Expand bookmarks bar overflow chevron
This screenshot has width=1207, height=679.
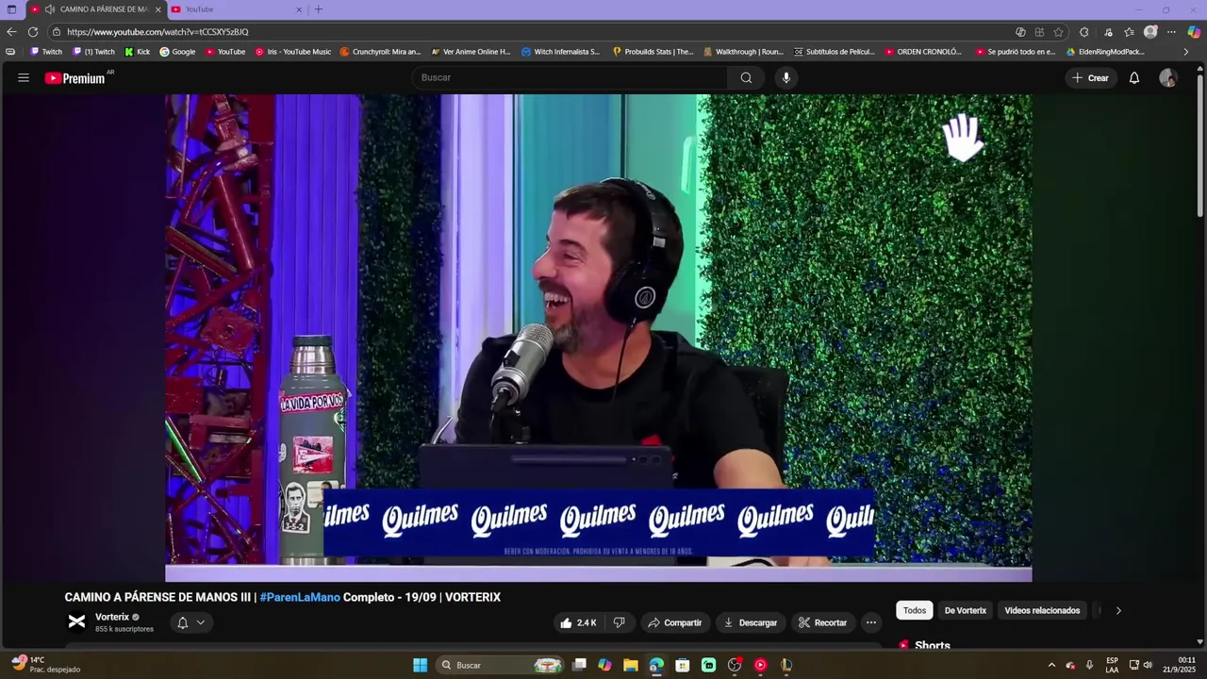coord(1185,52)
